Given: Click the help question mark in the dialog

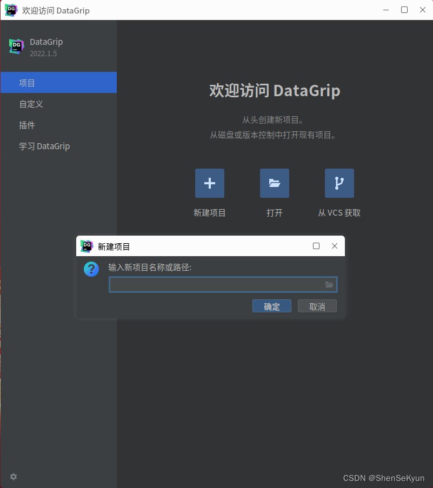Looking at the screenshot, I should (91, 269).
